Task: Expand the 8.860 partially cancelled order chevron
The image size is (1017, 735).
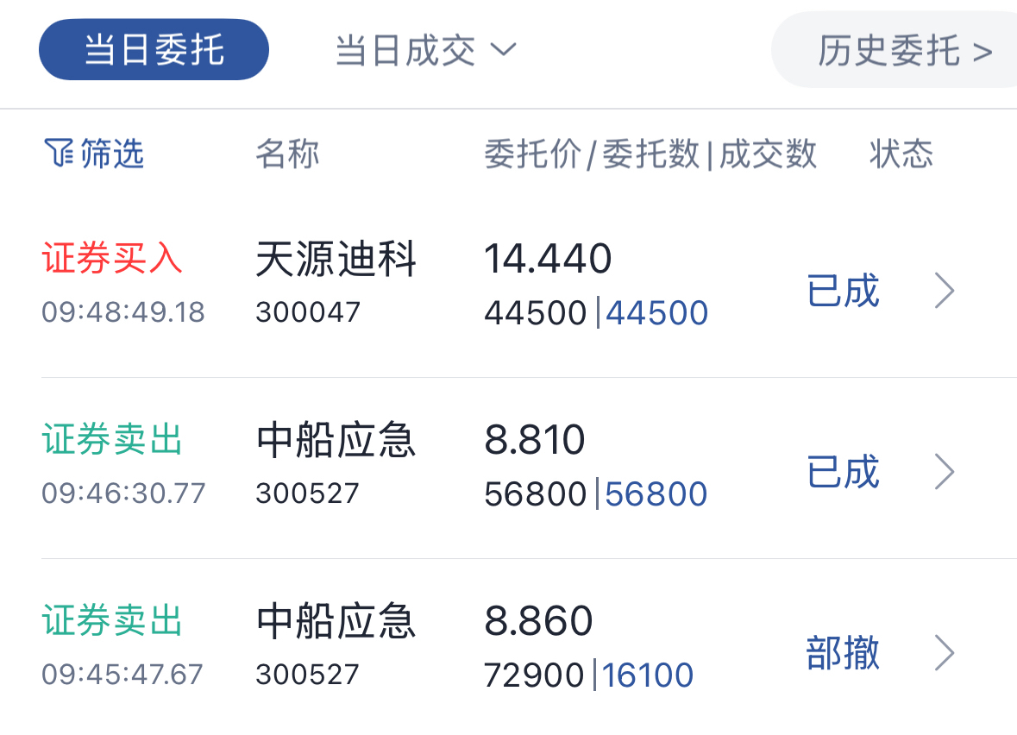Action: (945, 652)
